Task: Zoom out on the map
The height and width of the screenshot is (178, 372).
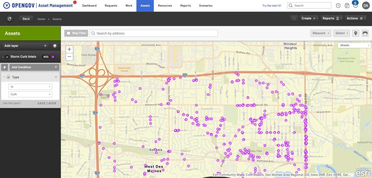Action: pyautogui.click(x=69, y=57)
